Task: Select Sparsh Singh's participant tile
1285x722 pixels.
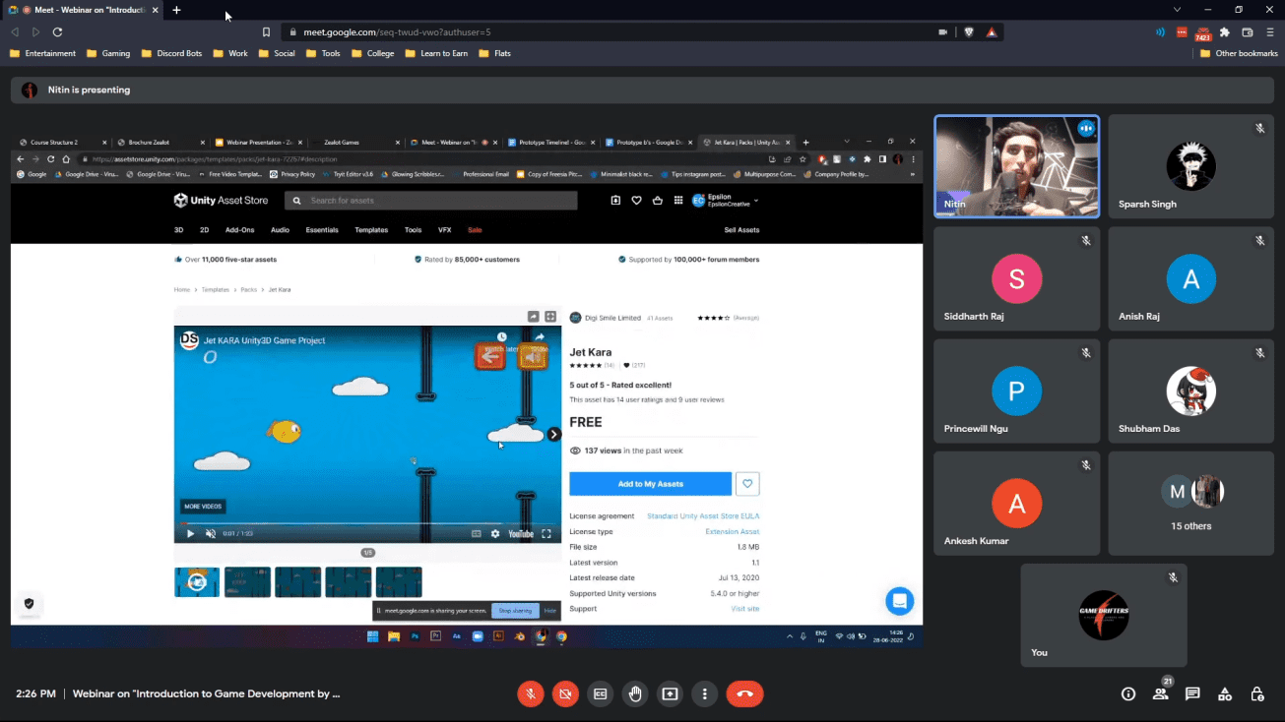Action: 1191,166
